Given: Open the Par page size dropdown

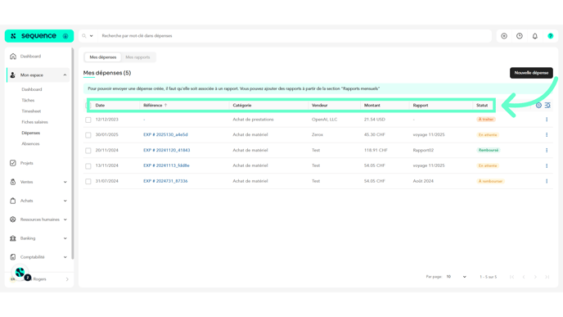Looking at the screenshot, I should [456, 277].
